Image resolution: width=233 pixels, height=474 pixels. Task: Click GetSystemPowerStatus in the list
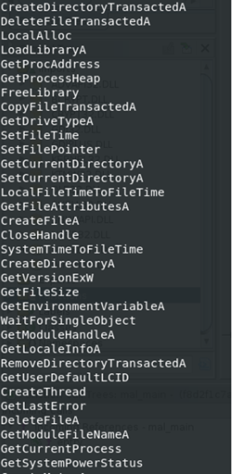tap(72, 464)
